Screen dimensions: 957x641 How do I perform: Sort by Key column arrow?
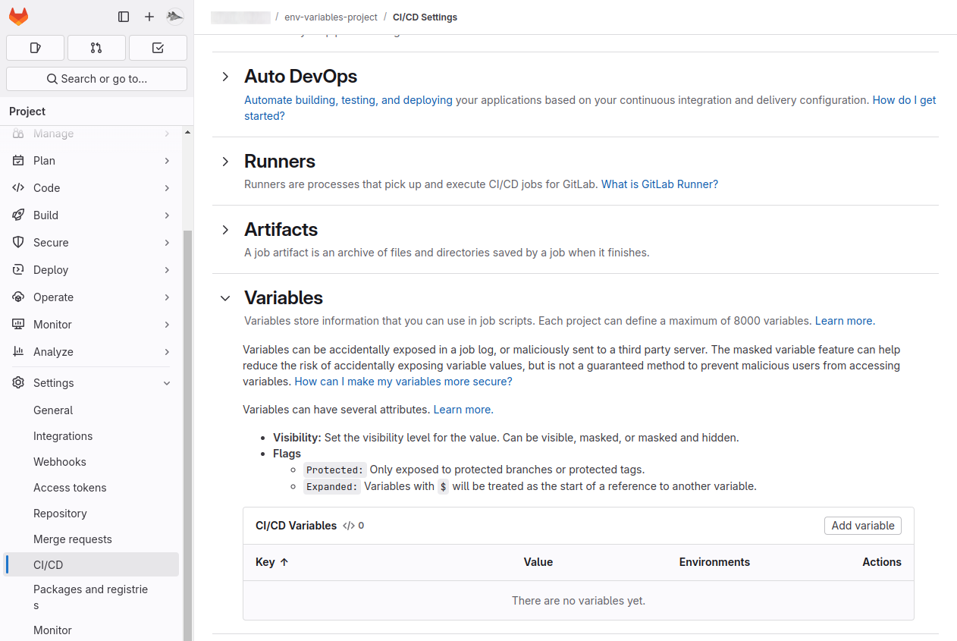pos(284,562)
